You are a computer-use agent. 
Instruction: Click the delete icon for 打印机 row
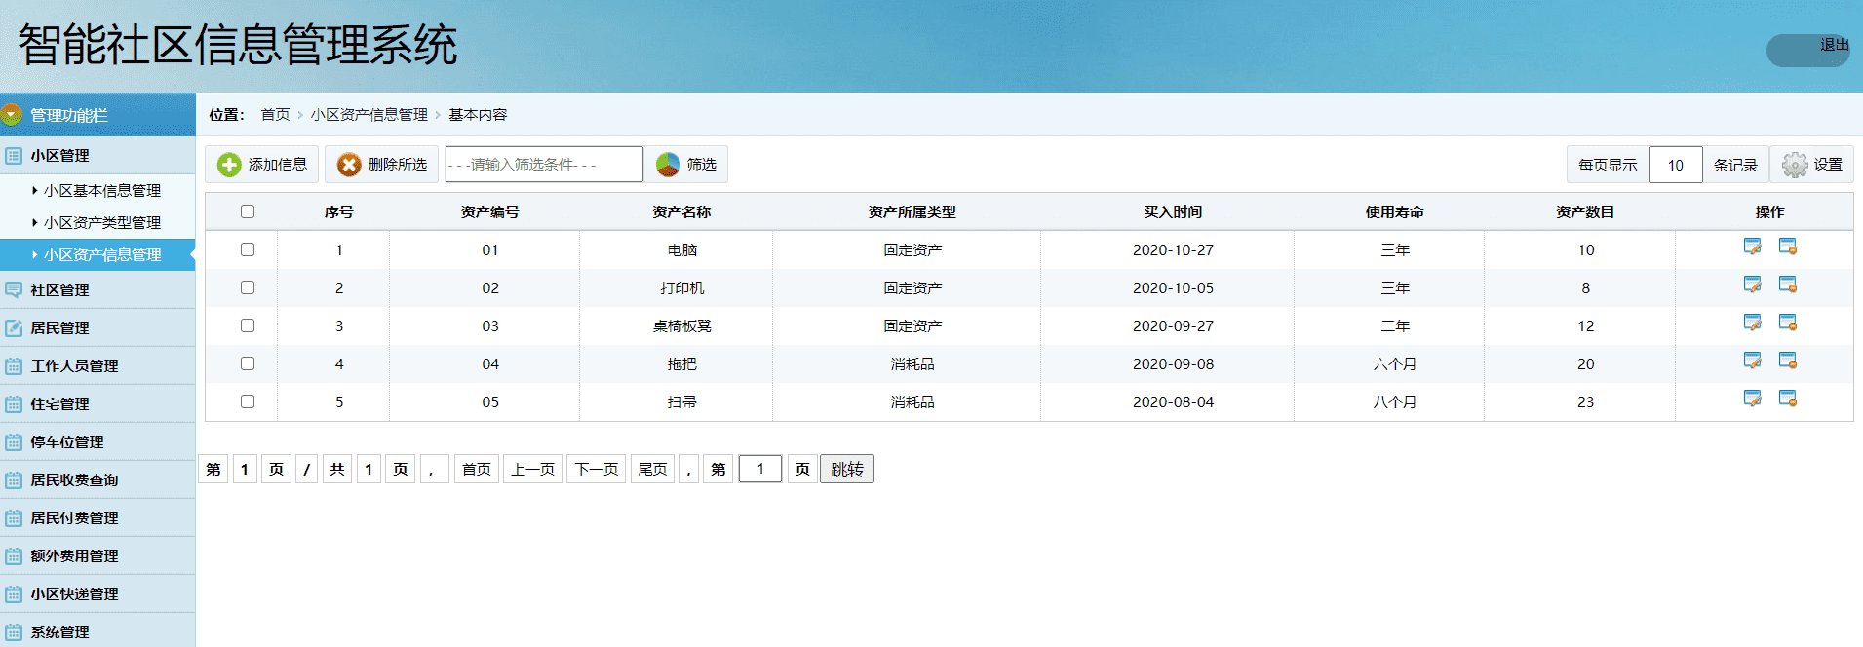[1788, 285]
